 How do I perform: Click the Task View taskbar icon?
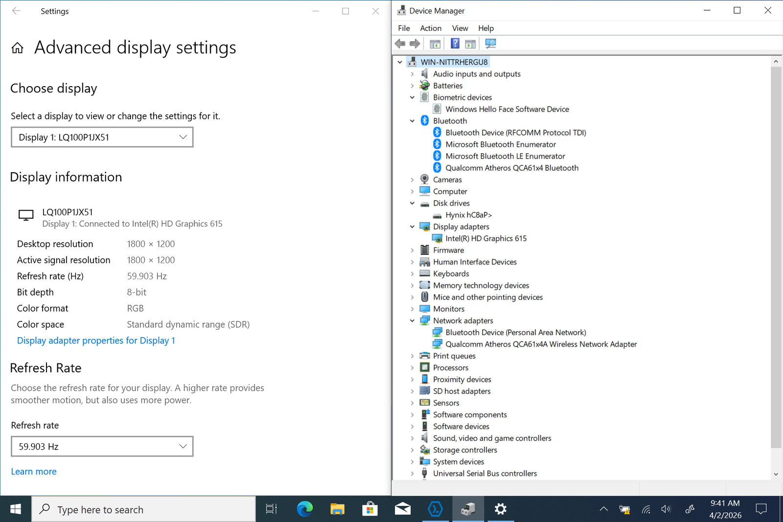[x=272, y=509]
